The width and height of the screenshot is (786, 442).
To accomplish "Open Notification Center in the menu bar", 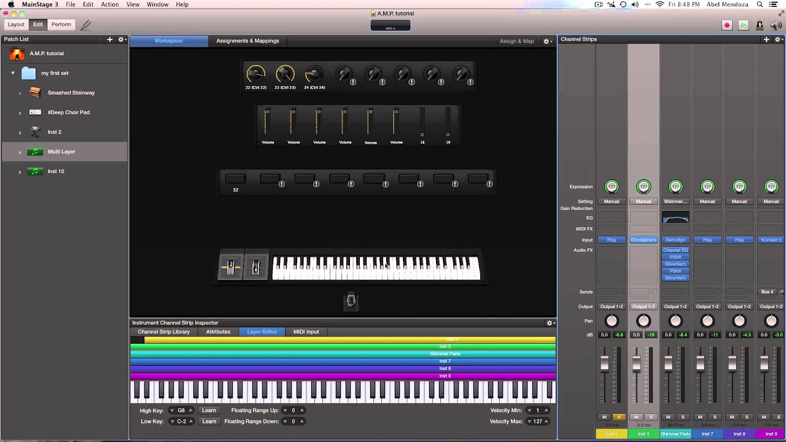I will [773, 4].
